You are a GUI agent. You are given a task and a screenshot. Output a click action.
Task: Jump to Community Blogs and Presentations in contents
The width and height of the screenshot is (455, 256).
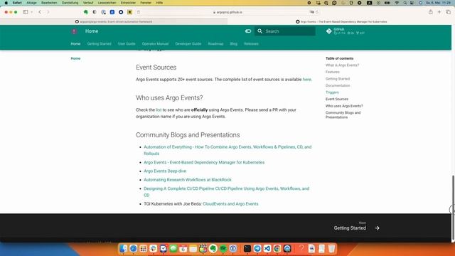coord(343,115)
